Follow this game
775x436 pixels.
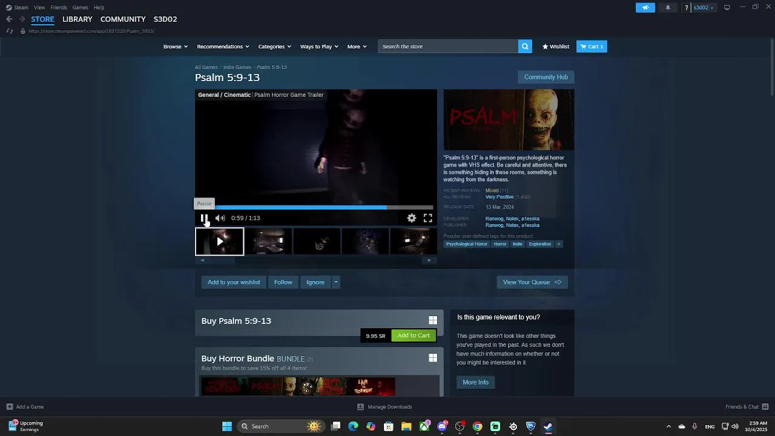point(283,282)
